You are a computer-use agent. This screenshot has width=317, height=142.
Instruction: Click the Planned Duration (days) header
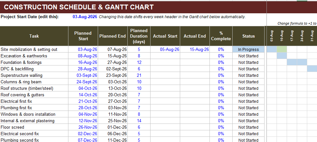coord(139,36)
